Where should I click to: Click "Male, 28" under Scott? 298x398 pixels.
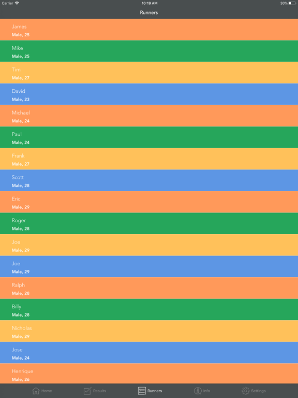(x=21, y=186)
